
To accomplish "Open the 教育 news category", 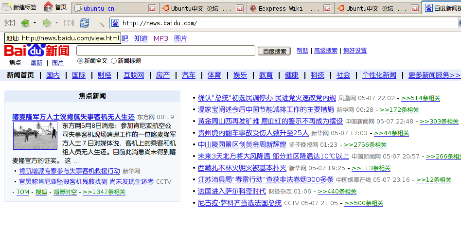I will coord(266,75).
